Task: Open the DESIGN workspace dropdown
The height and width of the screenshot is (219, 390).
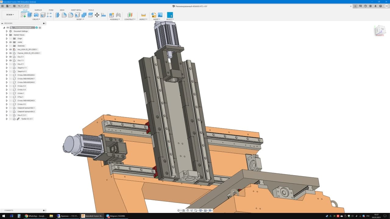Action: pyautogui.click(x=10, y=15)
